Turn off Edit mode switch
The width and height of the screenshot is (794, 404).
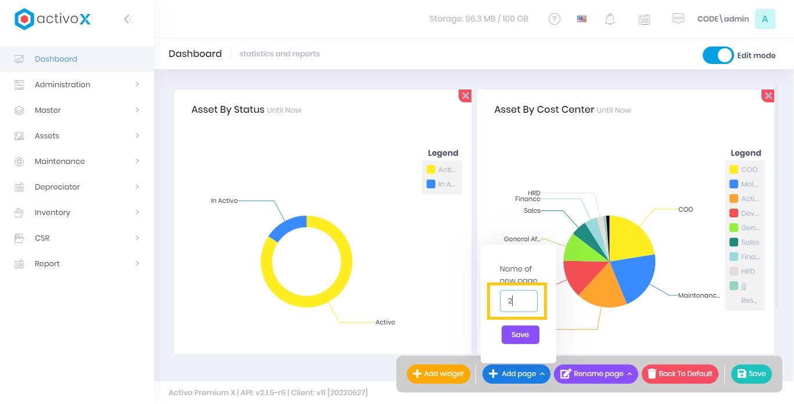click(x=718, y=55)
